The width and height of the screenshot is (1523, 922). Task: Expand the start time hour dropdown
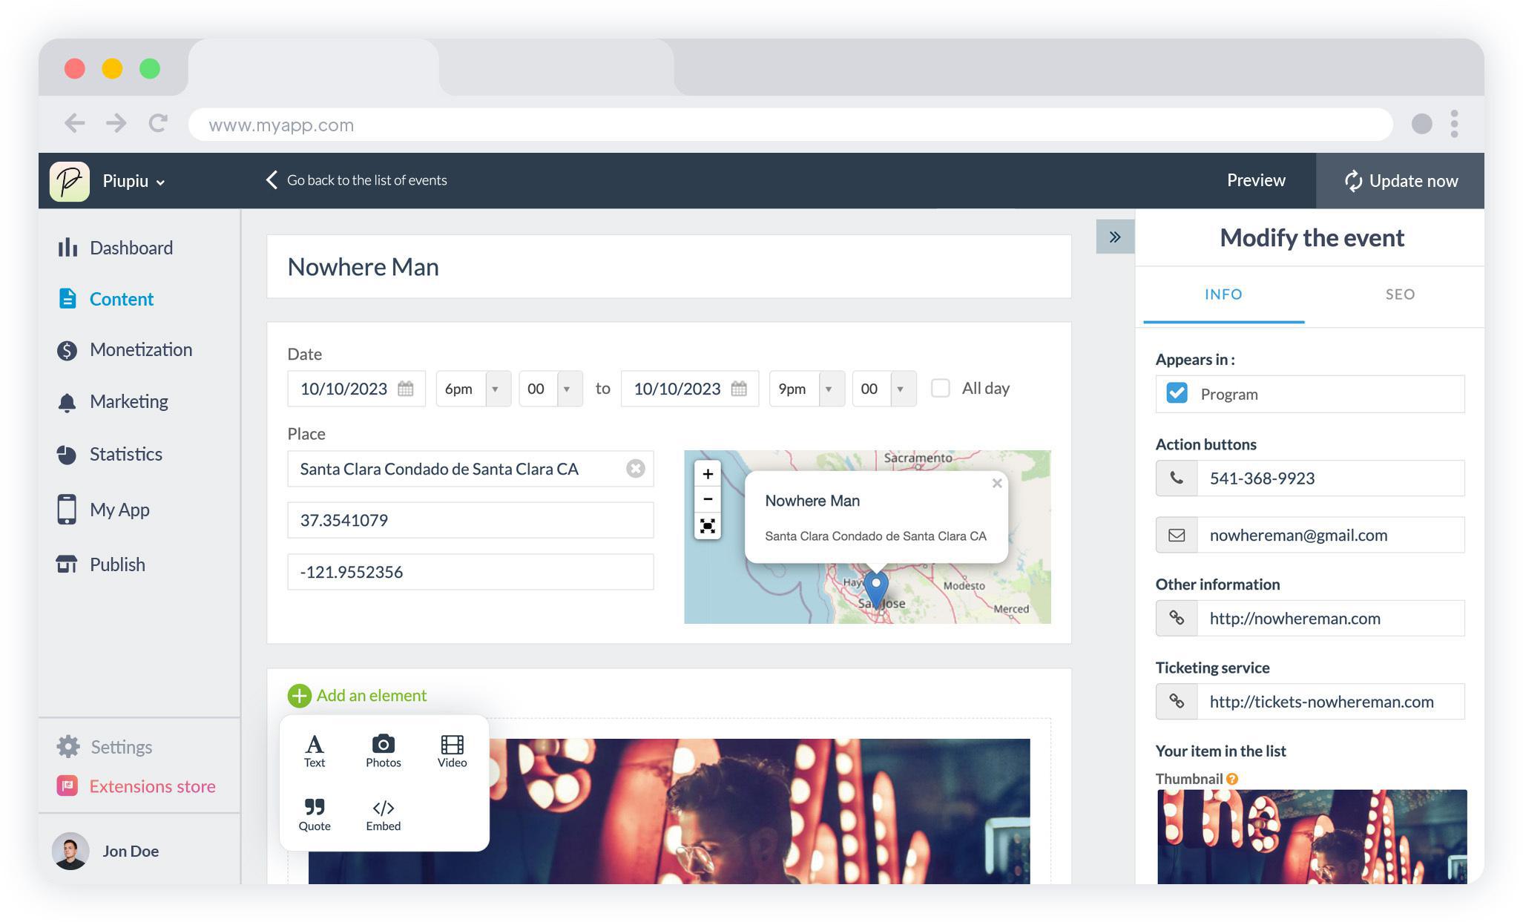(x=496, y=388)
